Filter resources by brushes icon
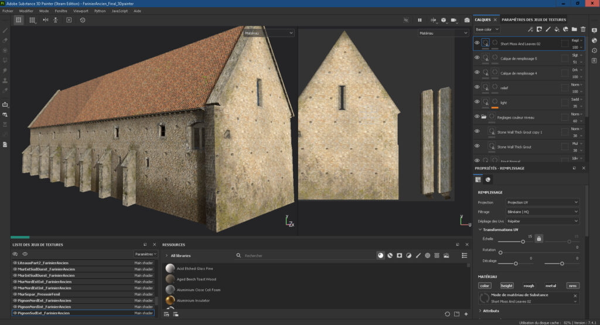The image size is (600, 325). pyautogui.click(x=418, y=255)
